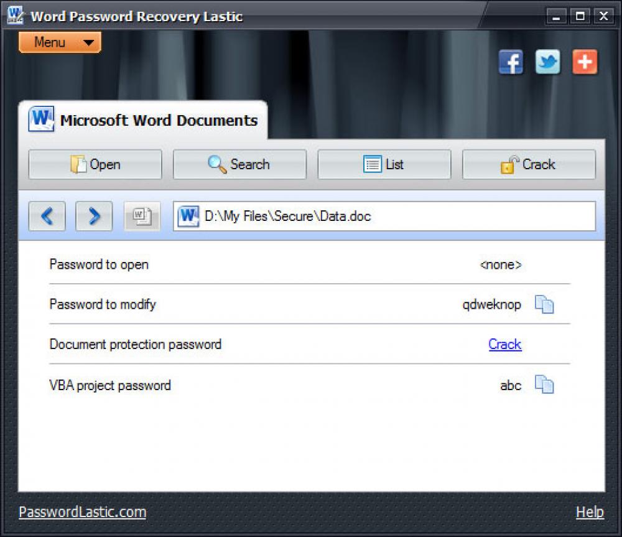622x537 pixels.
Task: Visit PasswordLastic.com
Action: (x=82, y=511)
